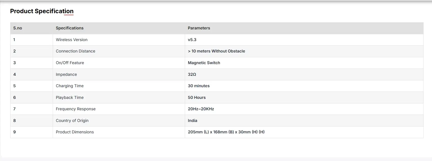Viewport: 432px width, 161px height.
Task: Select India in Country of Origin row
Action: coord(192,121)
